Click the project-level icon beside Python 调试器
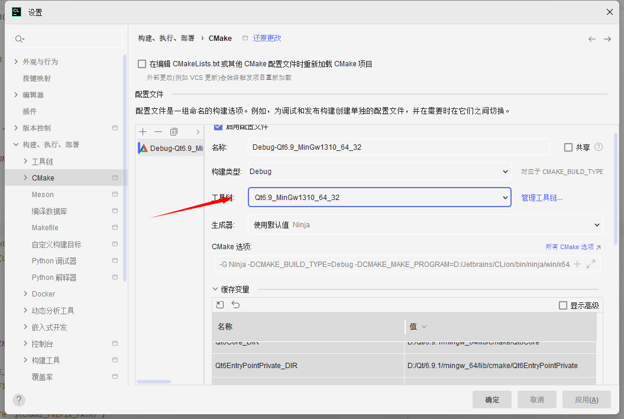Viewport: 624px width, 419px height. (x=115, y=260)
